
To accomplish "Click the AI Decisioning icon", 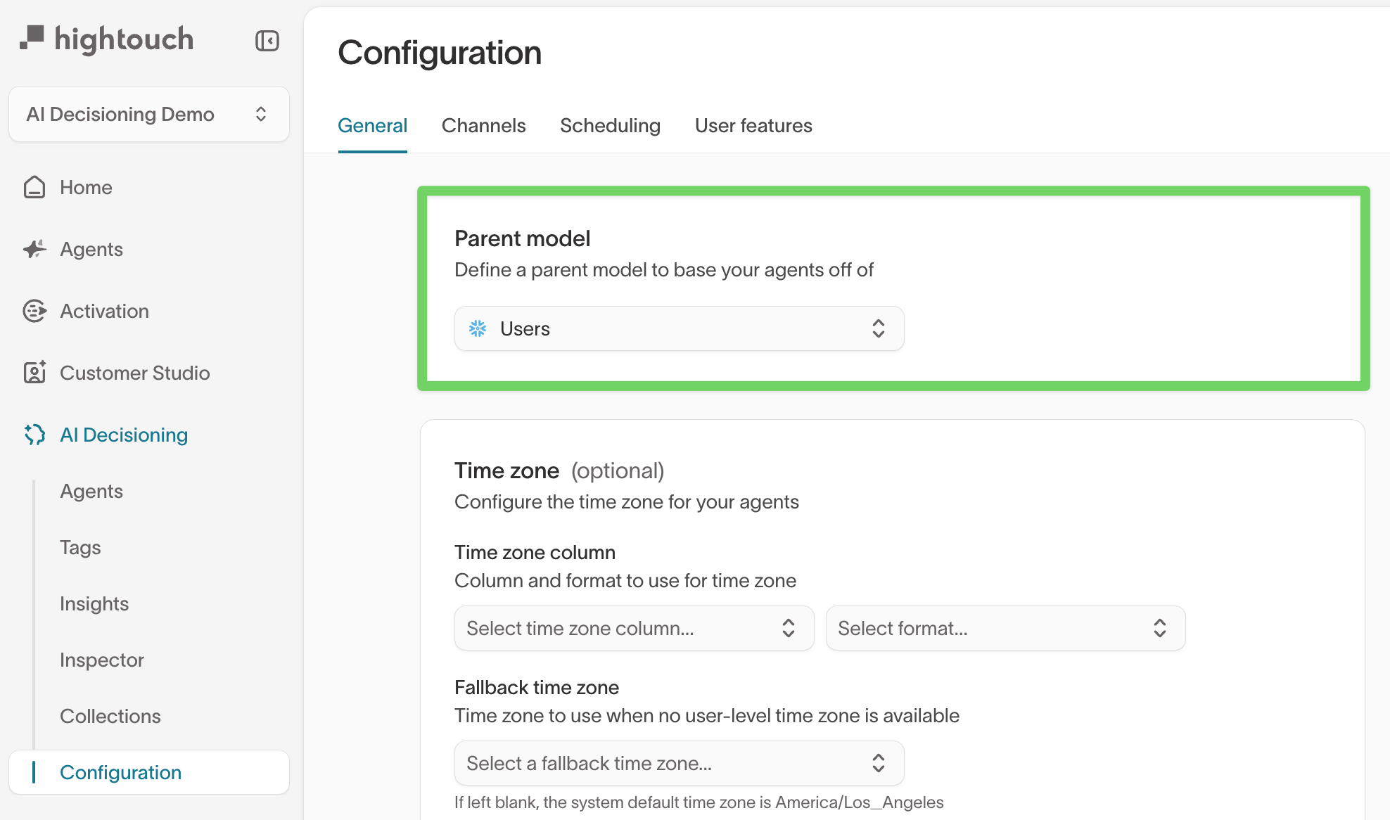I will coord(34,435).
